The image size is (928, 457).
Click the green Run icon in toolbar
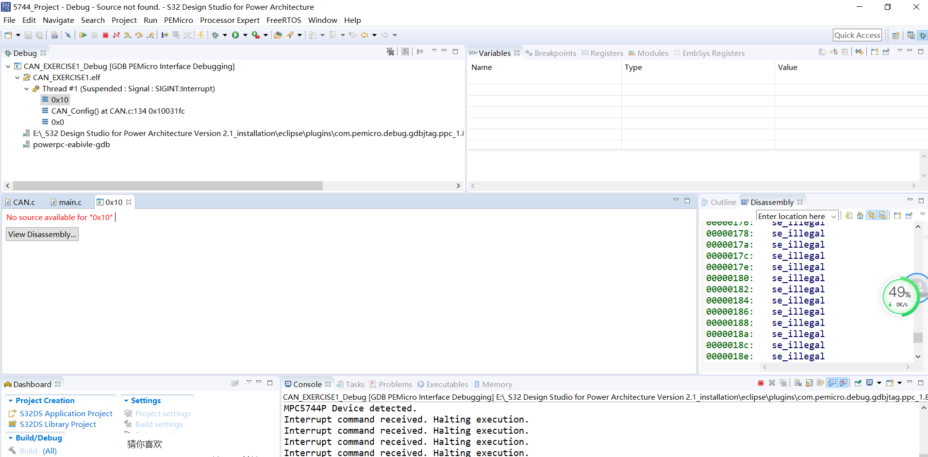[x=236, y=34]
